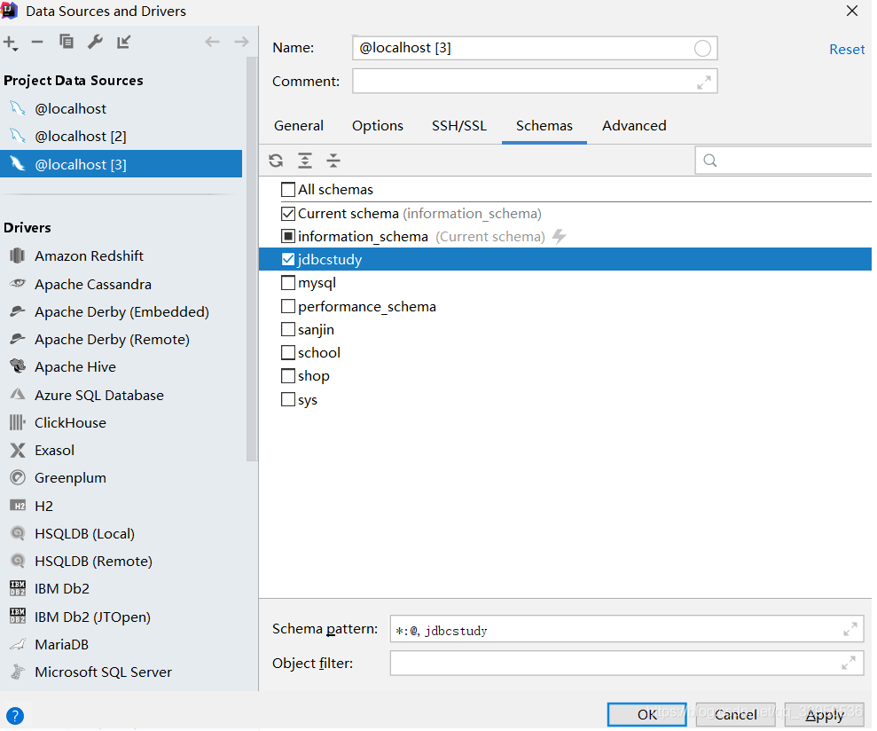Screen dimensions: 877x731
Task: Select the Amazon Redshift driver
Action: pos(89,255)
